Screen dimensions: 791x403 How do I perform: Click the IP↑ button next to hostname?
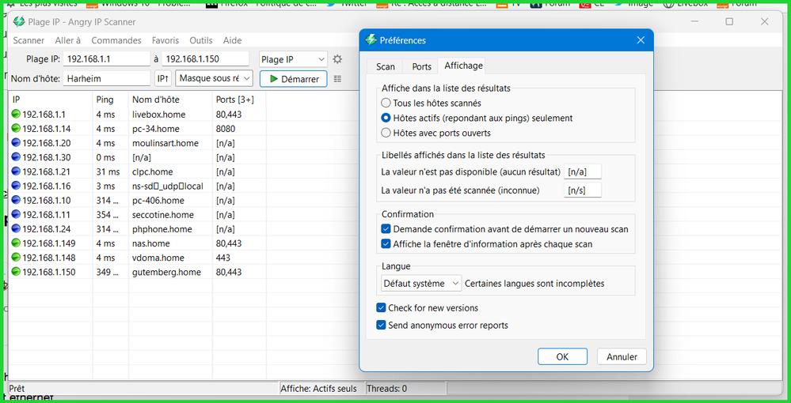[x=162, y=78]
